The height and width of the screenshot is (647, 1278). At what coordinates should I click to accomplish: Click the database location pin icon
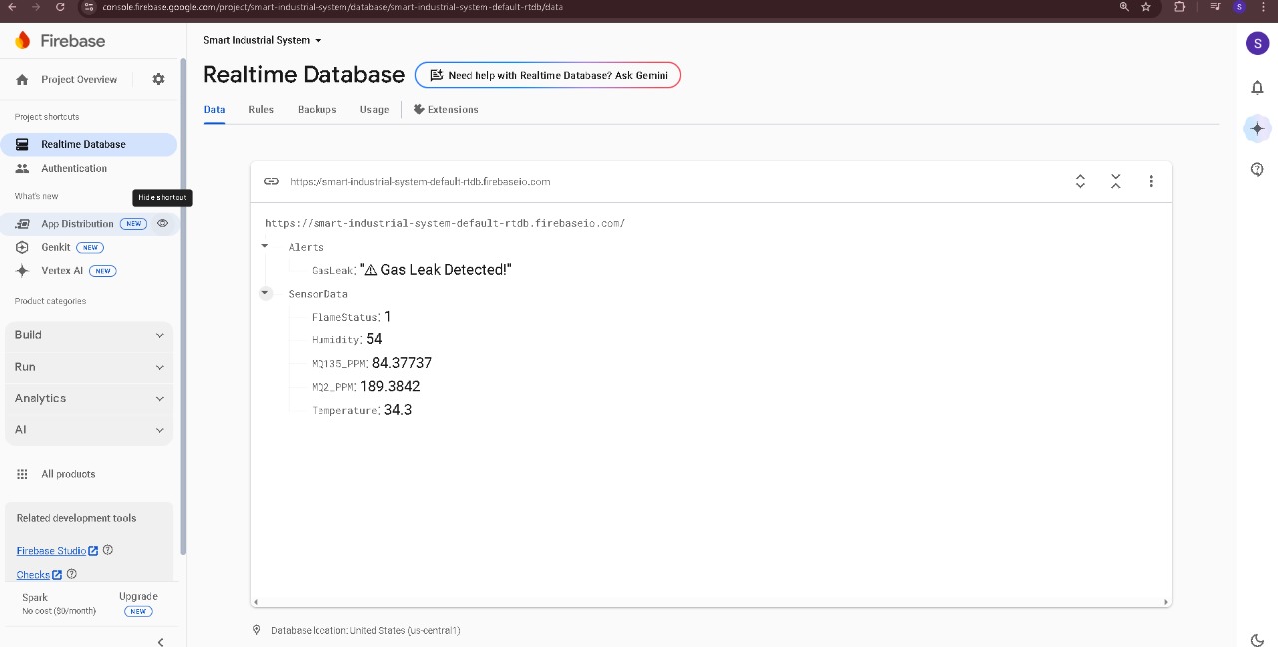[x=257, y=630]
